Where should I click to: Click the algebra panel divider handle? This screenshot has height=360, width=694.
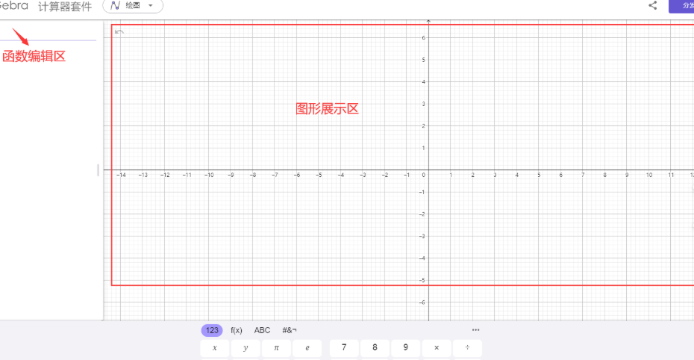[x=99, y=170]
